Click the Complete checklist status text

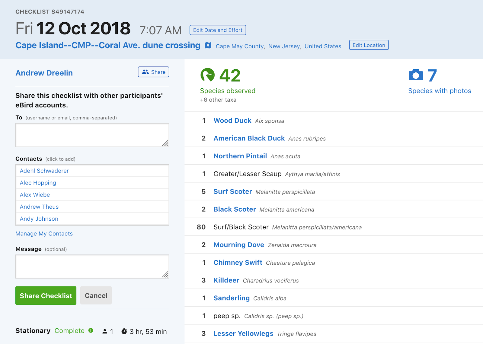[69, 331]
